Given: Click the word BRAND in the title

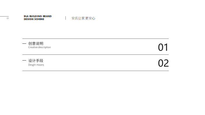Looking at the screenshot, I should pos(47,16).
